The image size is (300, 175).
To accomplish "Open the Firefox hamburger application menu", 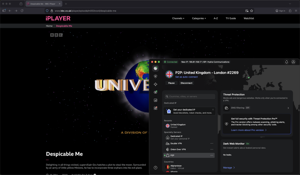I will click(296, 11).
